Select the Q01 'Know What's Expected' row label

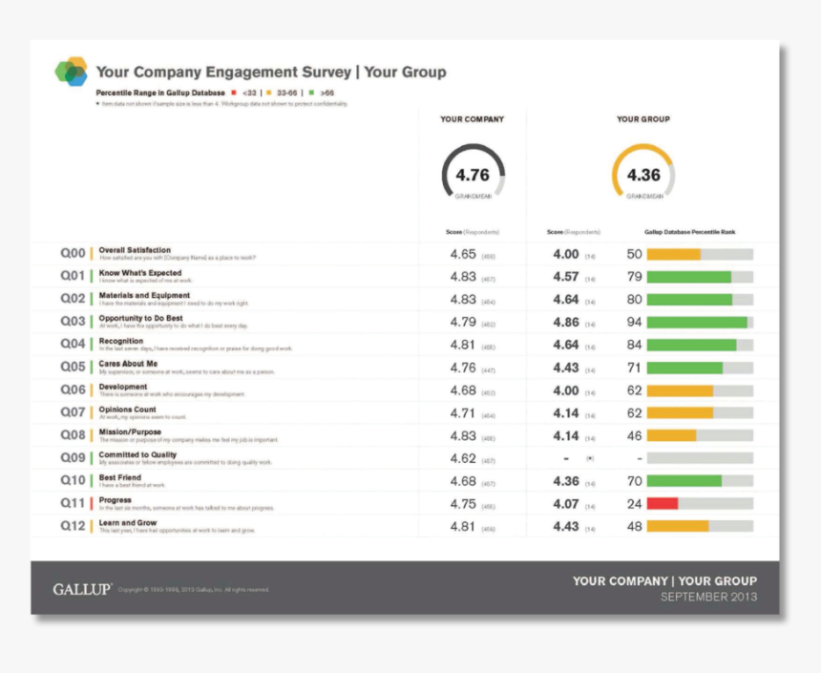pyautogui.click(x=140, y=273)
